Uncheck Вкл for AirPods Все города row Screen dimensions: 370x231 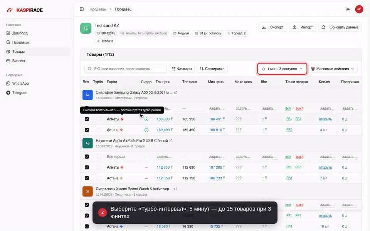point(87,157)
